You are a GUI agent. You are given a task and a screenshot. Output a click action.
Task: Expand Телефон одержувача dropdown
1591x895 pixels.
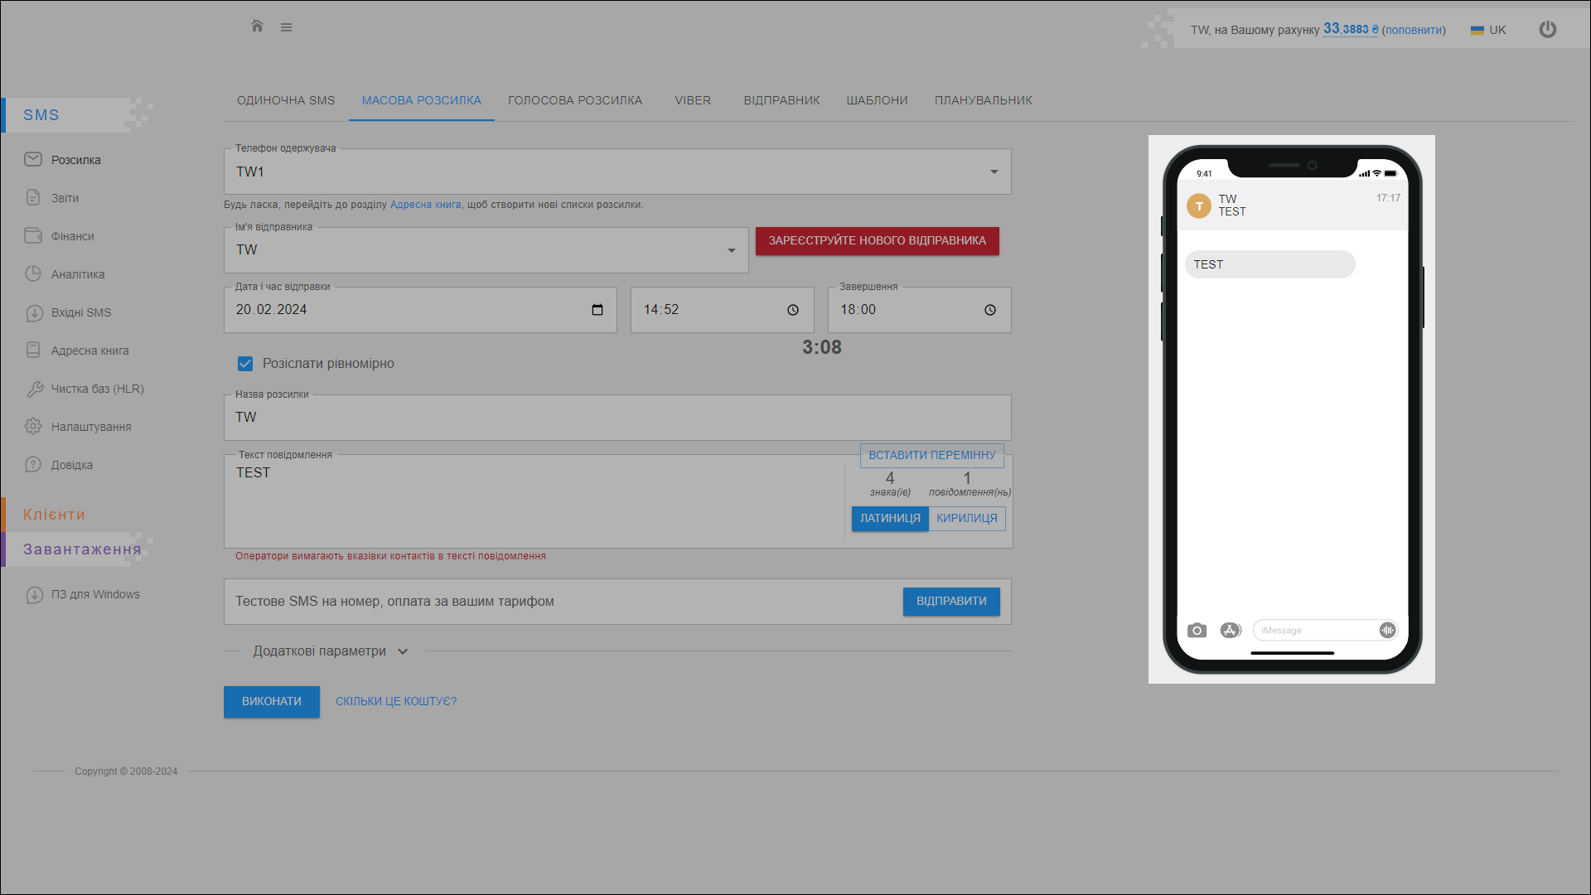point(994,172)
